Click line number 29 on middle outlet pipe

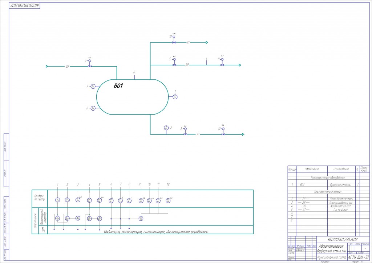187,65
